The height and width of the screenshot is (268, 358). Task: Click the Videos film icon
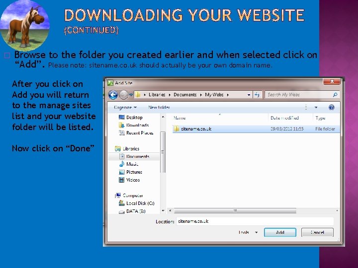coord(122,180)
